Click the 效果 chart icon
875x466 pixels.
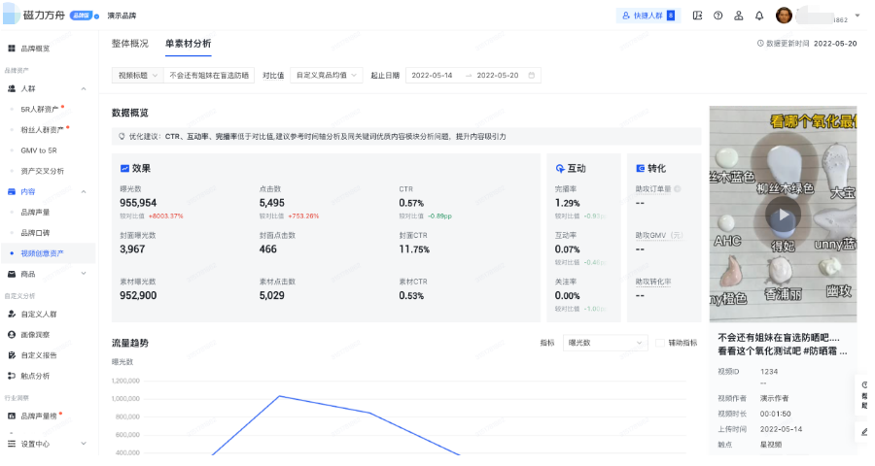124,168
